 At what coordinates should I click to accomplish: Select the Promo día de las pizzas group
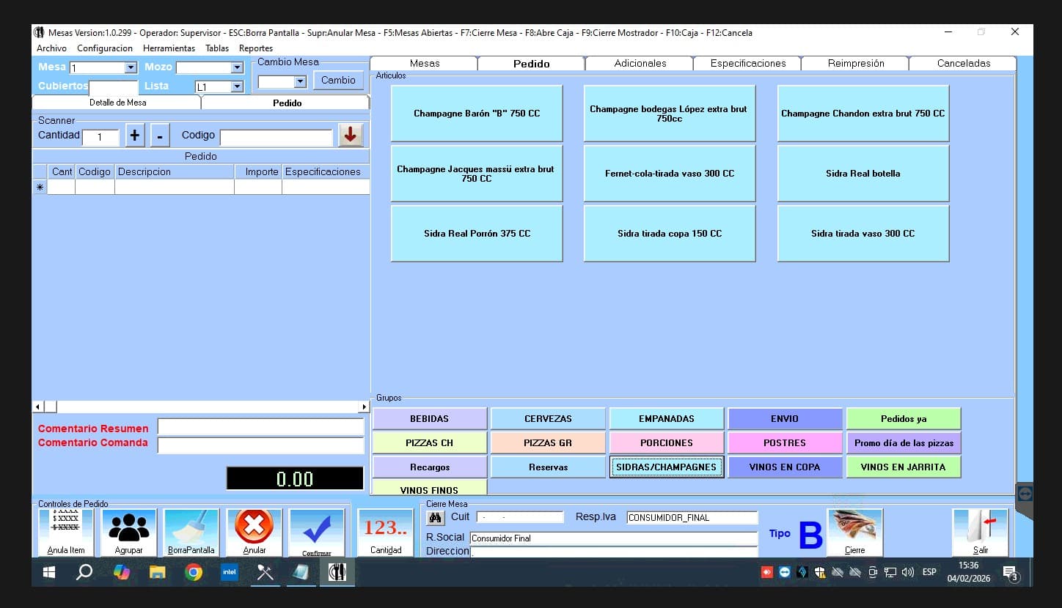(904, 442)
